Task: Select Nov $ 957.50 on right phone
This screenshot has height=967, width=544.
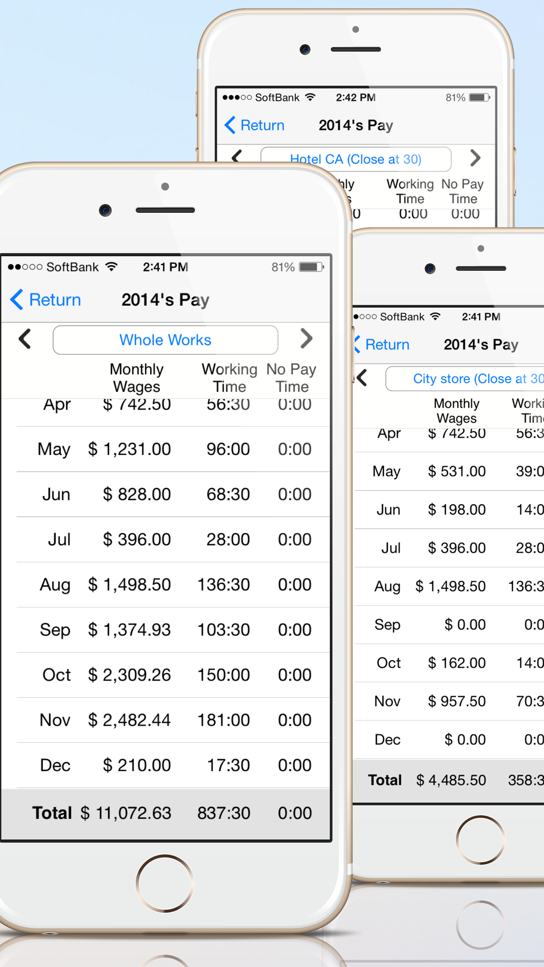Action: (x=449, y=701)
